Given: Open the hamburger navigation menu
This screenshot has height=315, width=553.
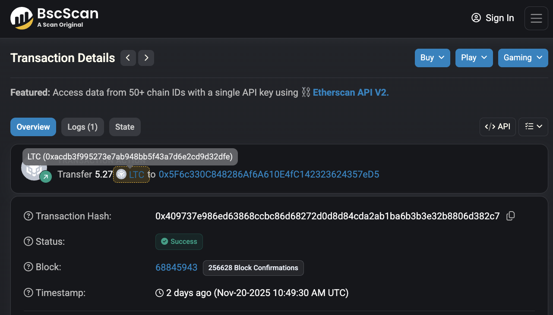Looking at the screenshot, I should pos(536,18).
